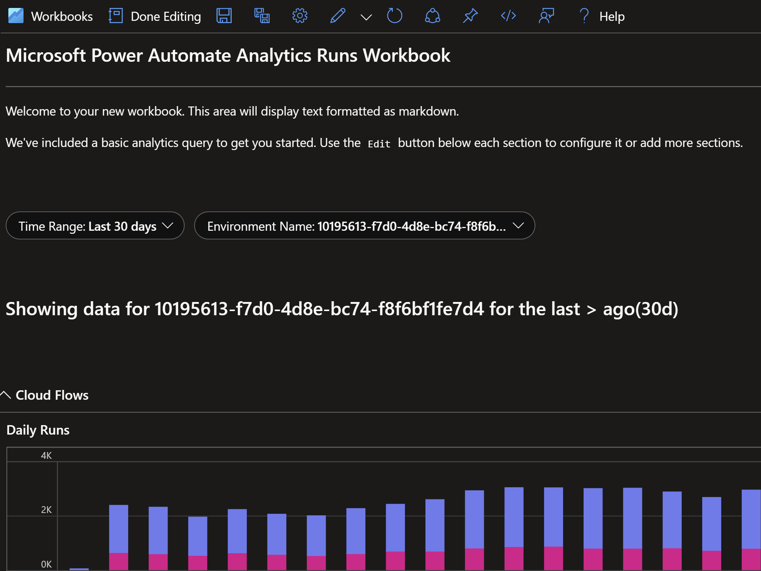Click the Save As icon
This screenshot has height=571, width=761.
tap(262, 16)
